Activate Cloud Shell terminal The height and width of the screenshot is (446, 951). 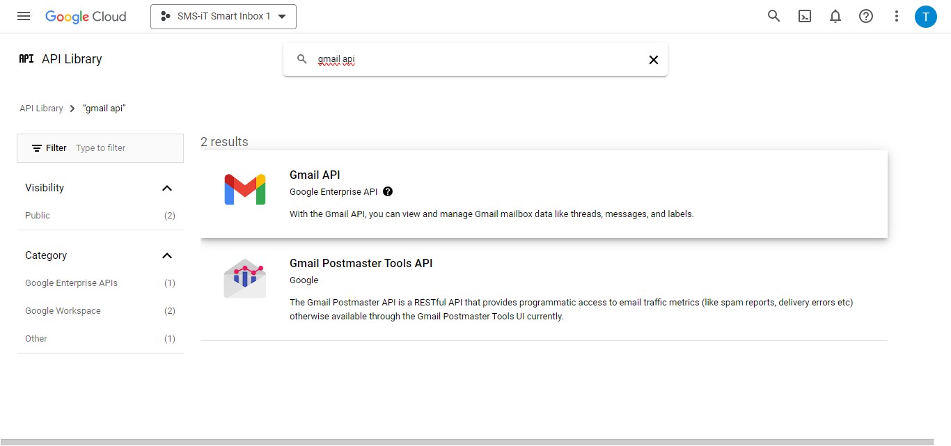coord(804,16)
